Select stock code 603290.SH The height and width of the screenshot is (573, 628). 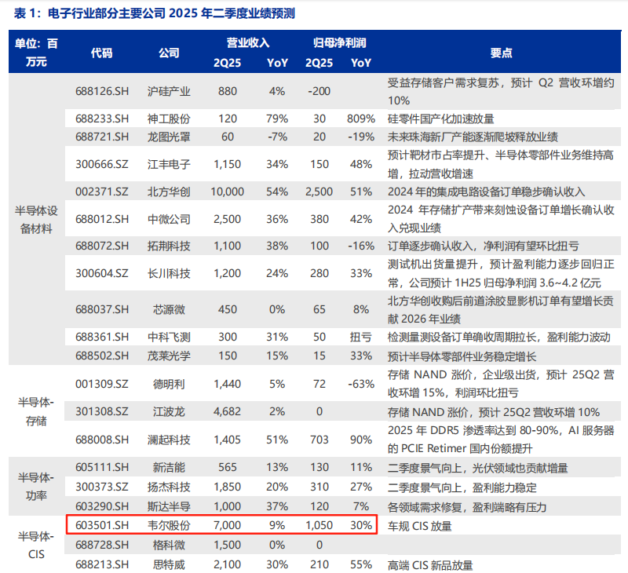(x=102, y=506)
